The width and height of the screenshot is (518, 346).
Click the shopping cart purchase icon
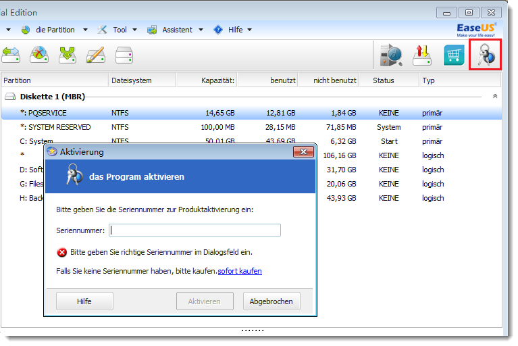(x=454, y=55)
